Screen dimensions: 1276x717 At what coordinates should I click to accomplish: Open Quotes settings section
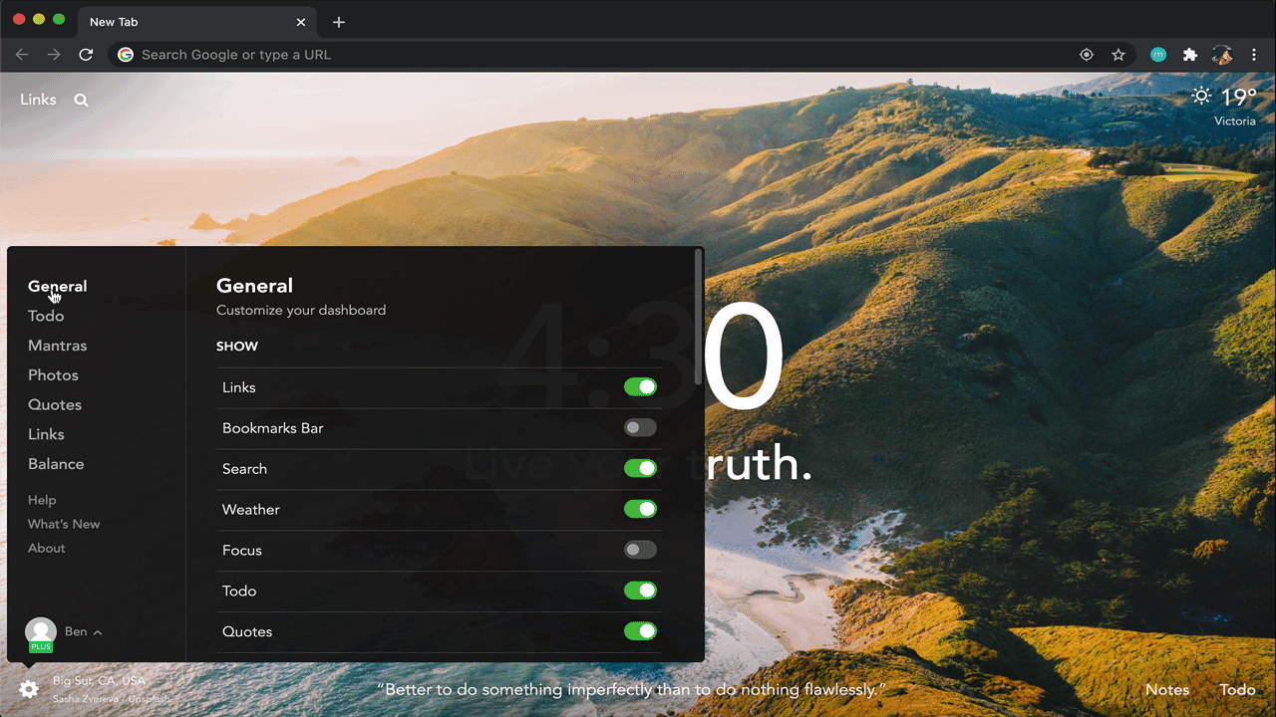point(55,405)
